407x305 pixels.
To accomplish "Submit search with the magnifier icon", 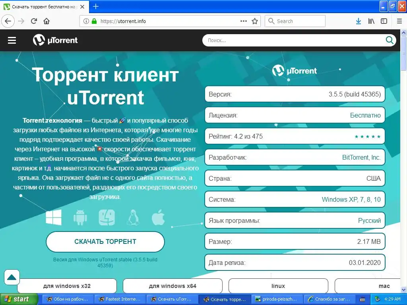I will (390, 40).
